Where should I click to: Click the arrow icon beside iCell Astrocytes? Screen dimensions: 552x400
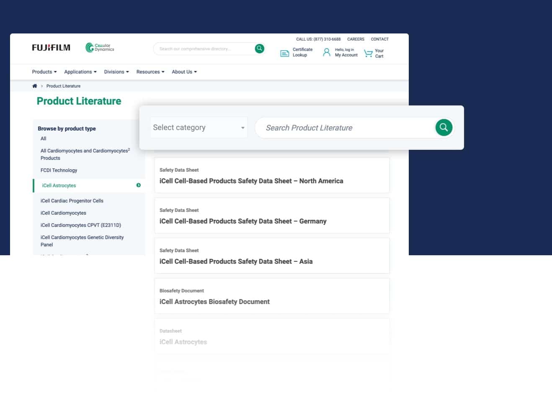[139, 185]
